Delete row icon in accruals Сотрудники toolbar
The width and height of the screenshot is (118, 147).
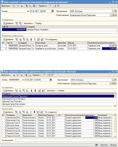coord(20,23)
